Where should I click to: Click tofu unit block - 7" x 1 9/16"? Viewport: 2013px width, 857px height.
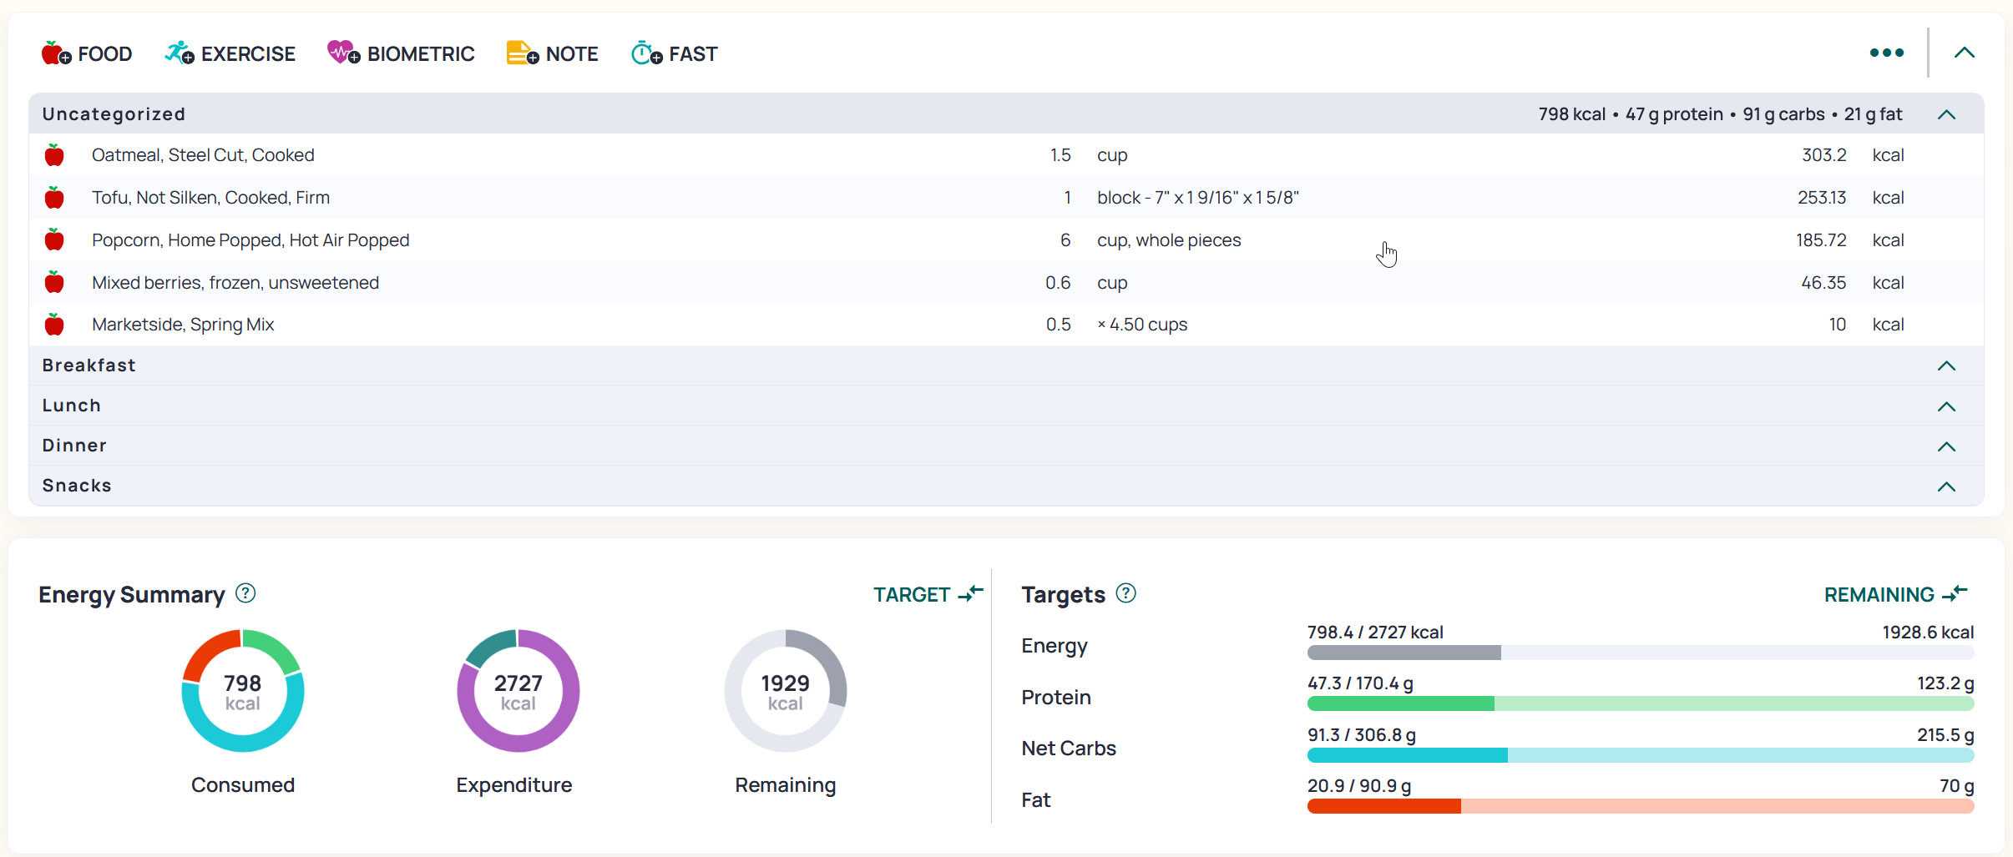(x=1198, y=198)
